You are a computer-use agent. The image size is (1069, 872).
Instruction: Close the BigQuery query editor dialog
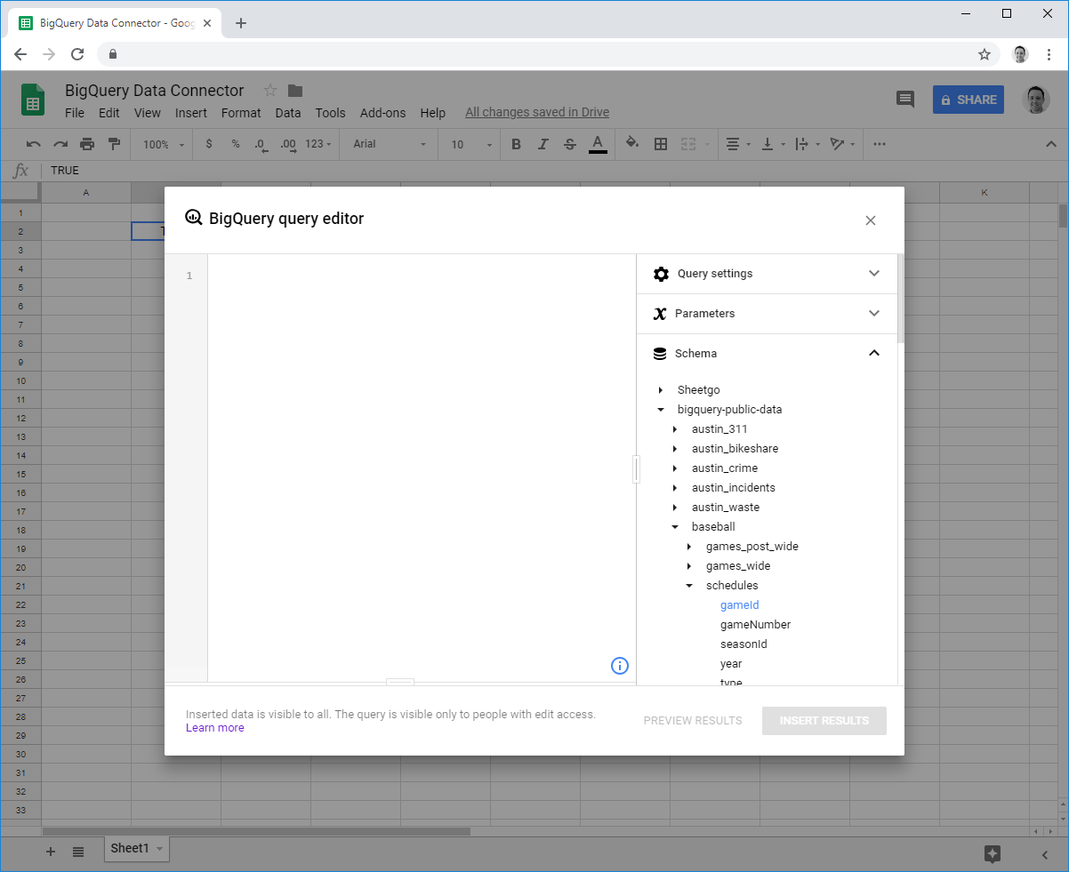tap(871, 220)
